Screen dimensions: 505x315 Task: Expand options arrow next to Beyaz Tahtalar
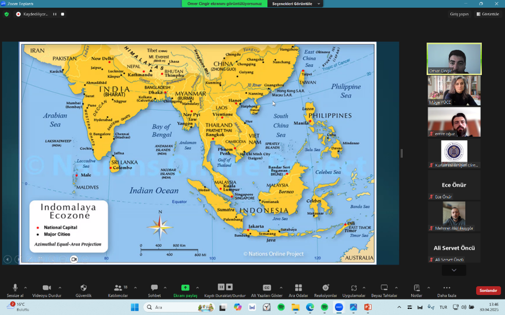pos(396,288)
